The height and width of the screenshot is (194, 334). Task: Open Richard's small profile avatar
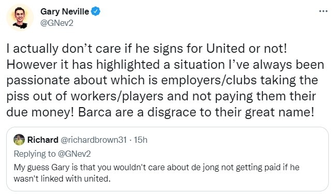19,140
